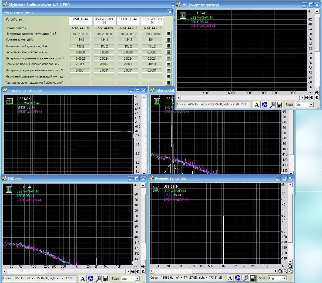The width and height of the screenshot is (322, 283).
Task: Open the noise level graph icon
Action: pyautogui.click(x=169, y=40)
